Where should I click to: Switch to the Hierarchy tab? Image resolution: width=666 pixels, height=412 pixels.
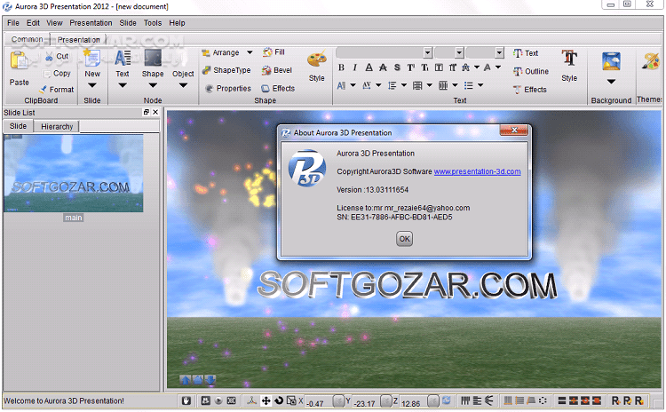pyautogui.click(x=58, y=127)
